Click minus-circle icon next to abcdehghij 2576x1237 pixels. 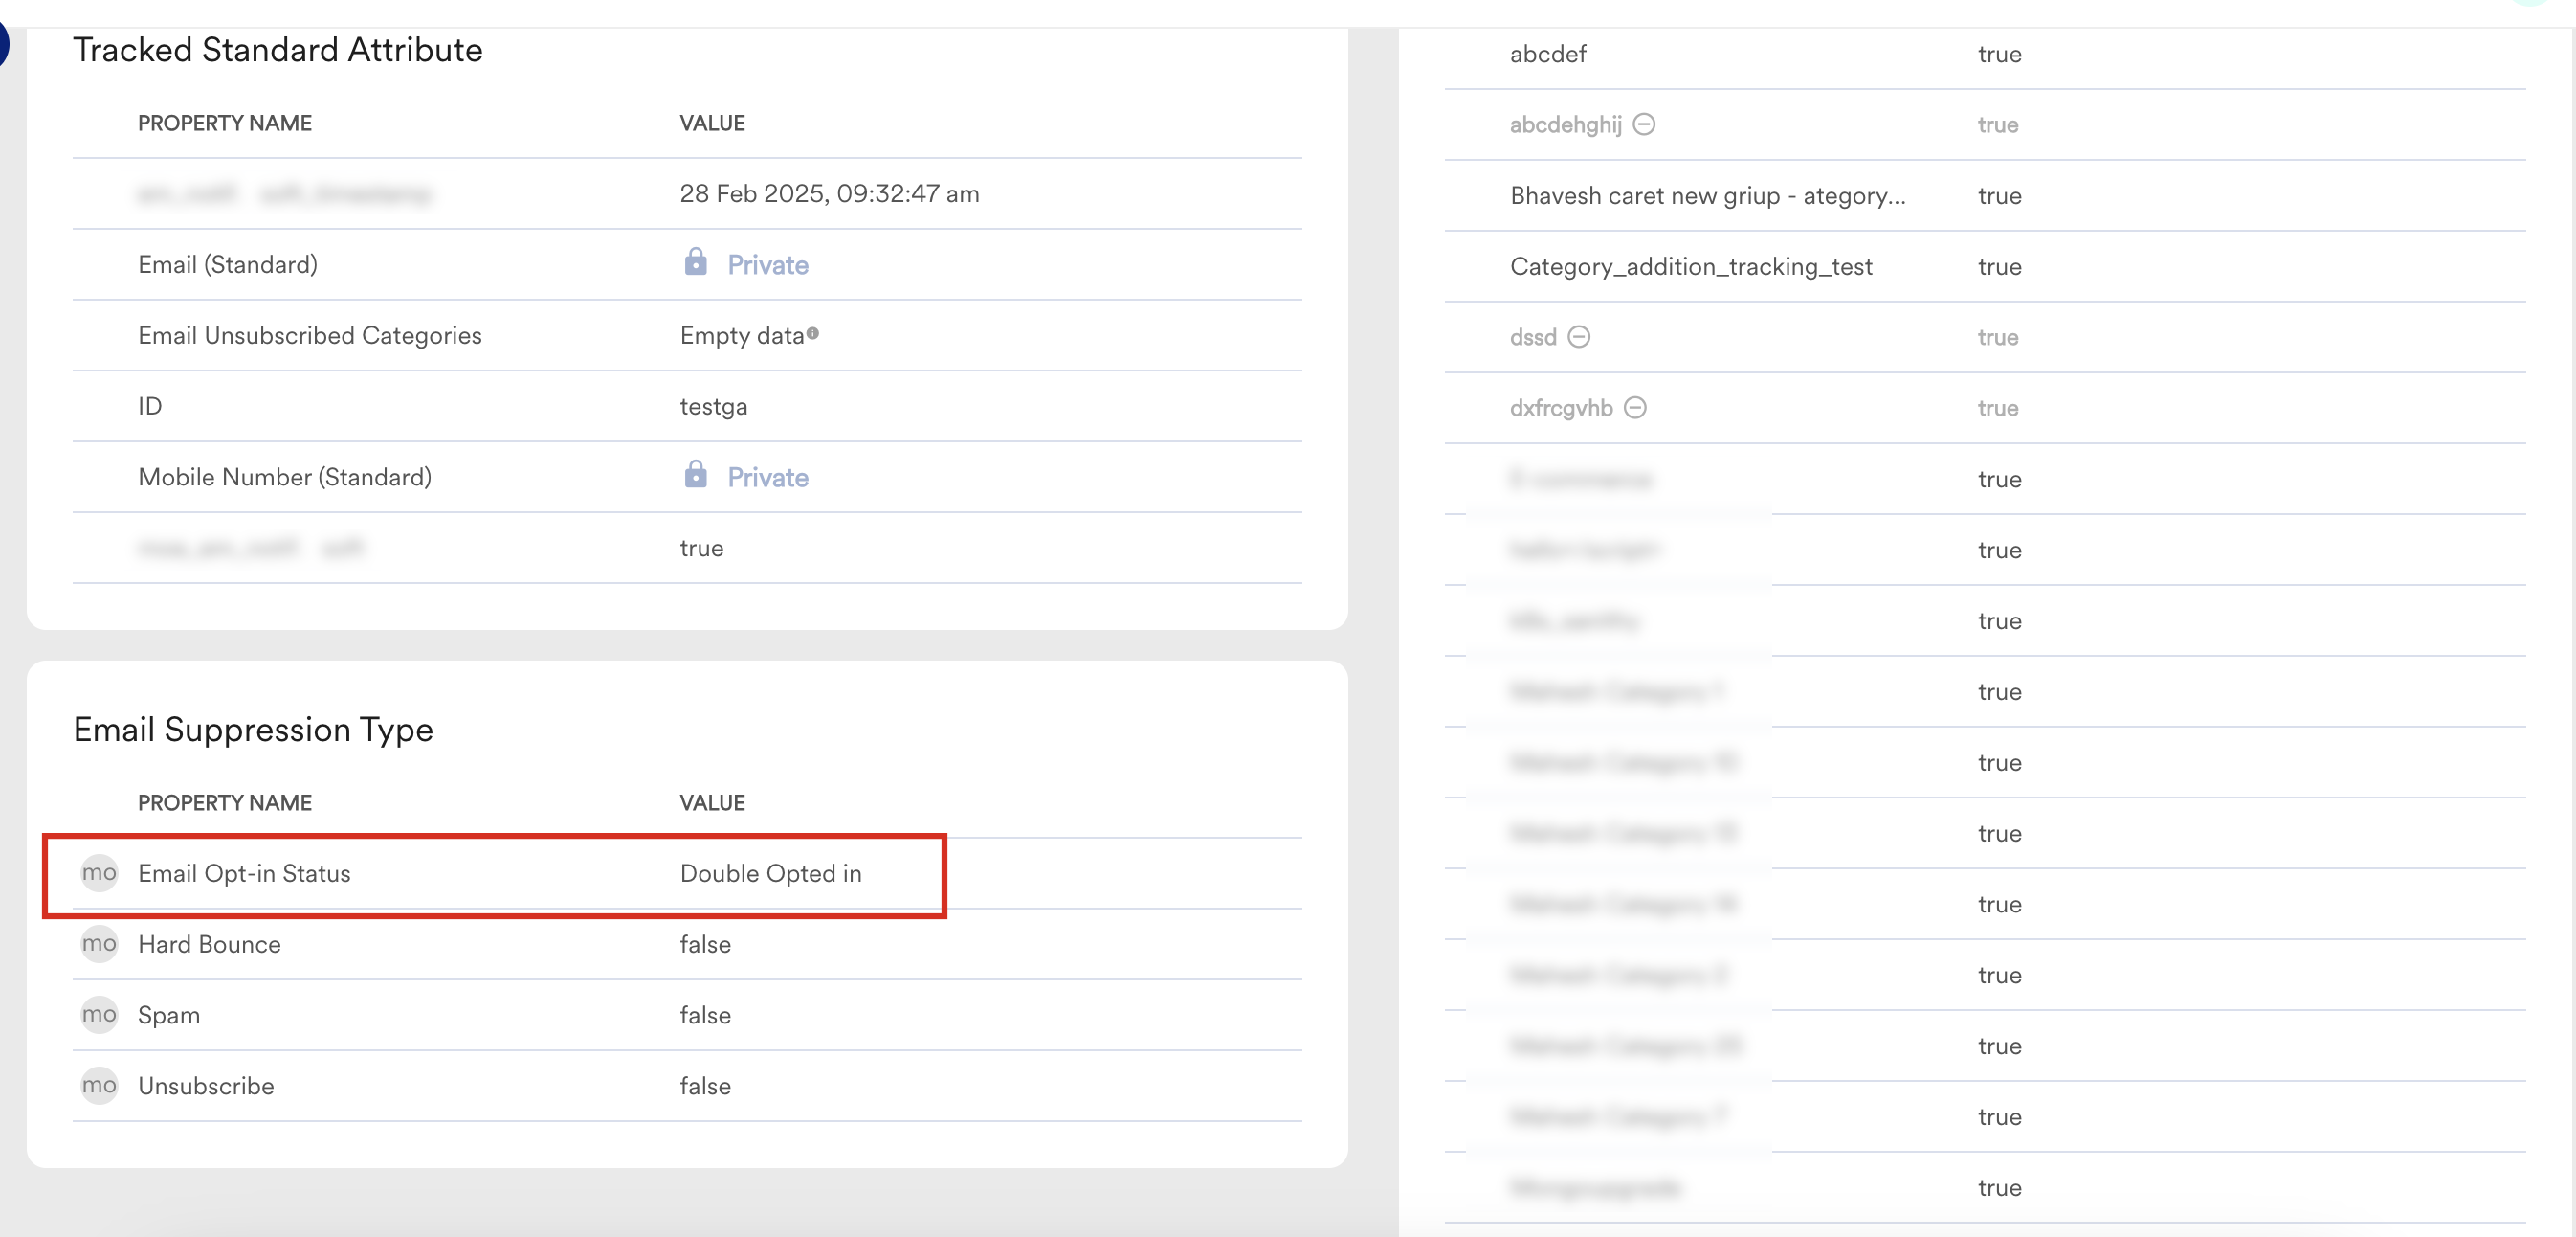[x=1644, y=124]
